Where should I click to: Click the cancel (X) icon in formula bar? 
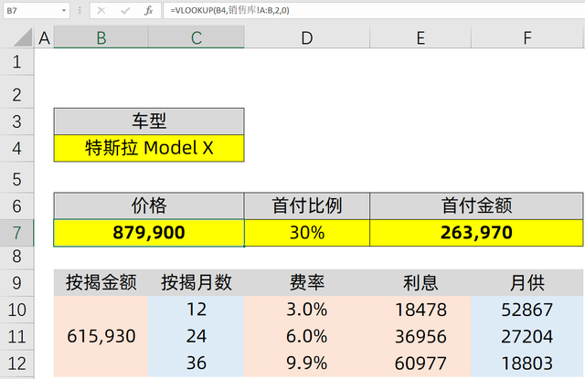pos(101,10)
